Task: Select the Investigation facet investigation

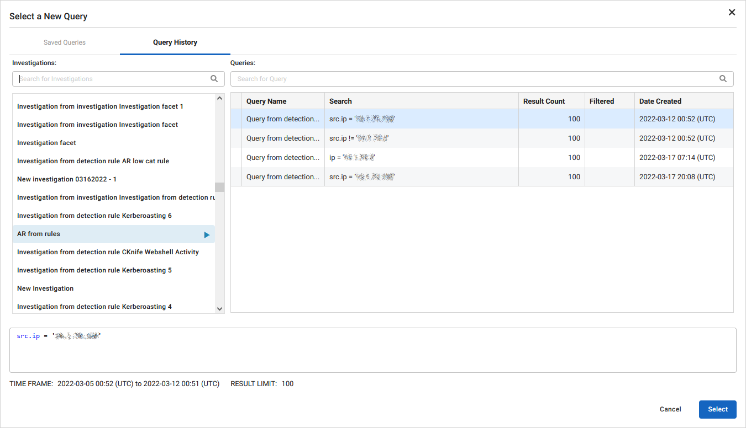Action: [46, 142]
